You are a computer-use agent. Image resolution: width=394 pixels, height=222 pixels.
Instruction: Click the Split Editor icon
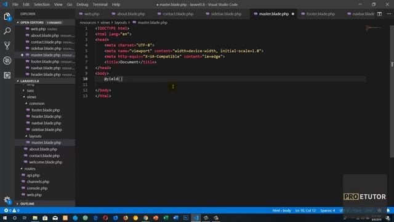(379, 14)
